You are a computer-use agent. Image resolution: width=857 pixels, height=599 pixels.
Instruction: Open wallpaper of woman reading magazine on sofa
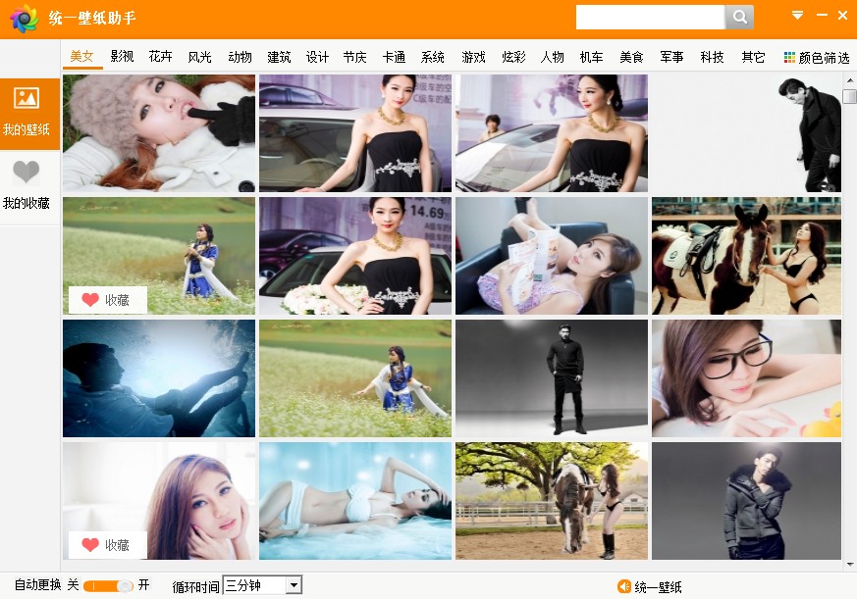click(552, 256)
